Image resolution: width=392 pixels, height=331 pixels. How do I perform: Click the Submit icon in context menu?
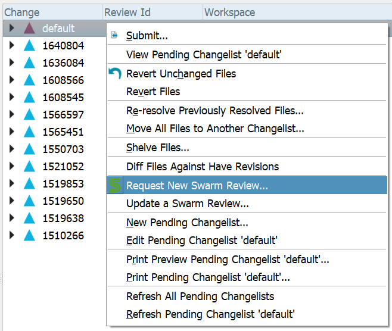coord(114,36)
